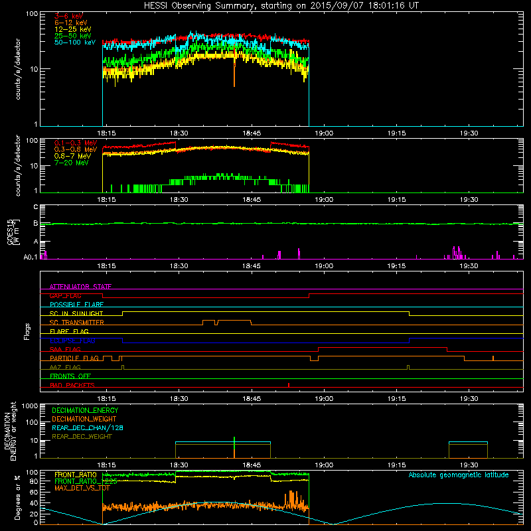
Task: Click the yellow FRONT_RATIO legend label
Action: point(76,475)
